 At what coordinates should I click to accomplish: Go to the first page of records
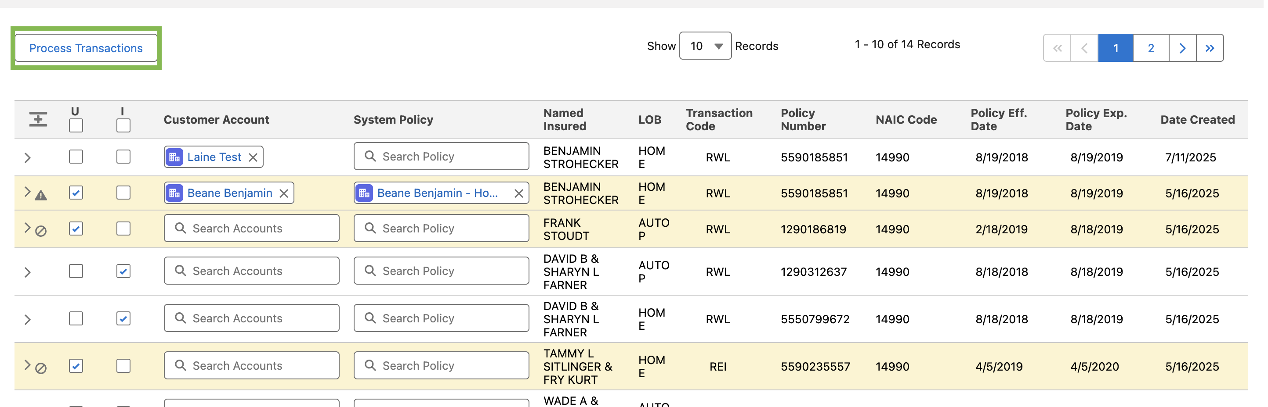1057,48
